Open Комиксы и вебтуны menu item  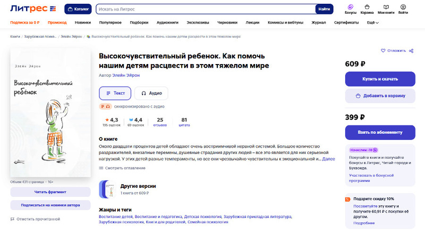click(285, 23)
